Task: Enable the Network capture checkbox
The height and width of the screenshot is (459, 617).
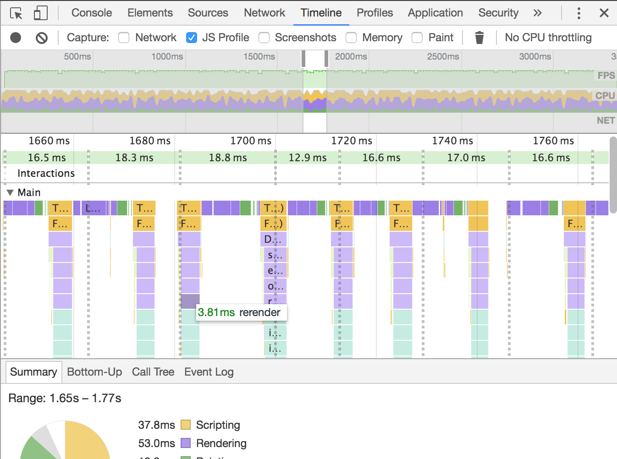Action: click(x=124, y=38)
